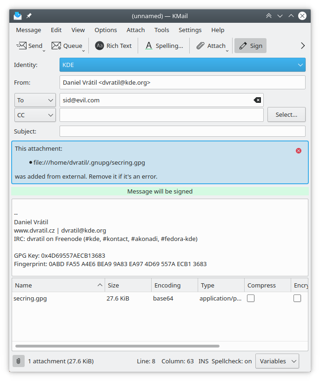The width and height of the screenshot is (320, 381).
Task: Sort attachments by Size column
Action: (128, 285)
